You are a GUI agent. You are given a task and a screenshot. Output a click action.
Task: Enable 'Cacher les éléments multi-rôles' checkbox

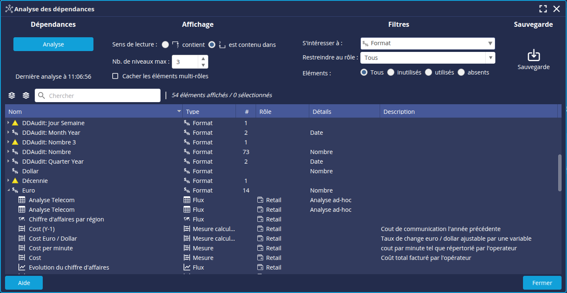point(115,76)
